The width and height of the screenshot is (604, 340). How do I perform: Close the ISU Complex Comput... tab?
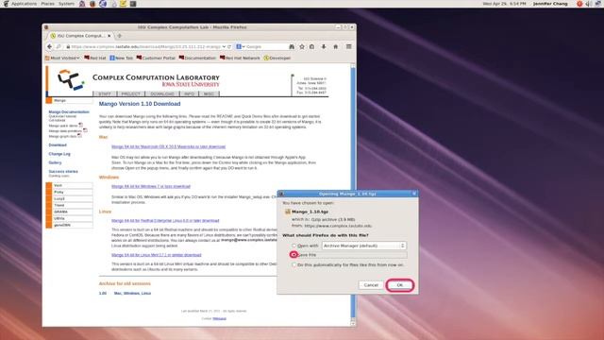109,36
